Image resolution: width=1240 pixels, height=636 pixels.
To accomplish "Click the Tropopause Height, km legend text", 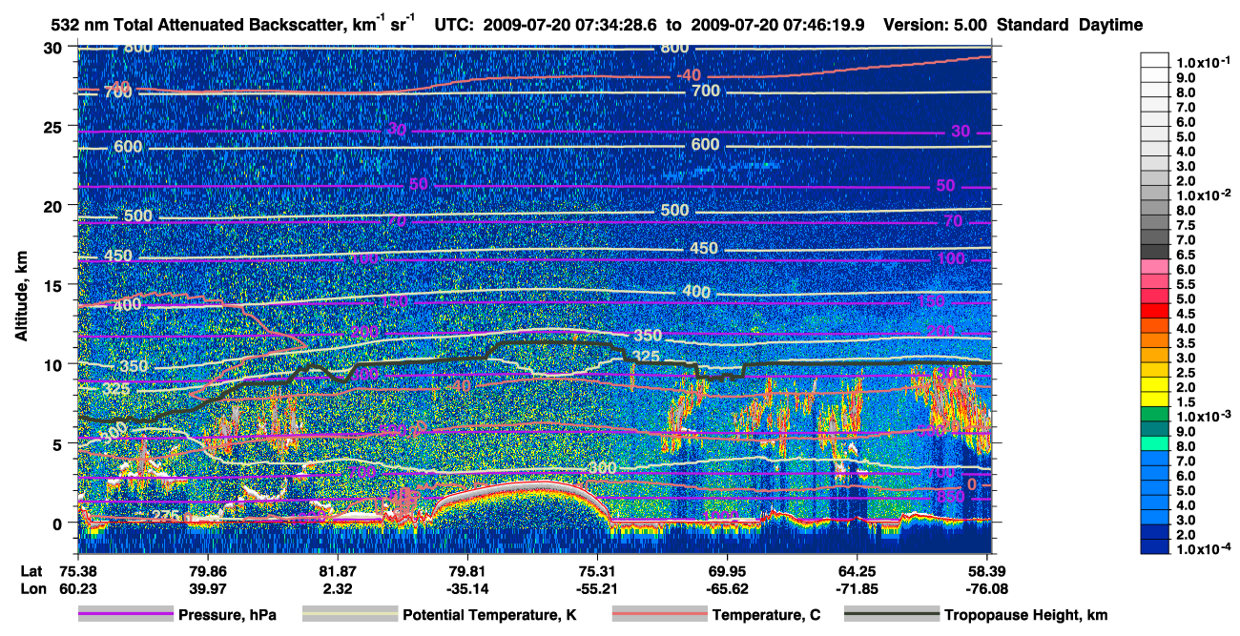I will click(1025, 615).
